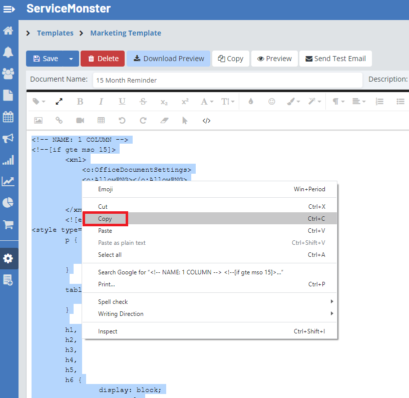
Task: Toggle Bold formatting in editor toolbar
Action: click(80, 102)
